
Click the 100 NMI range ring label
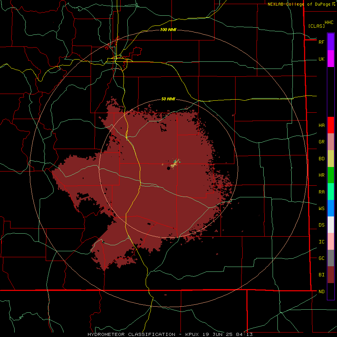168,30
